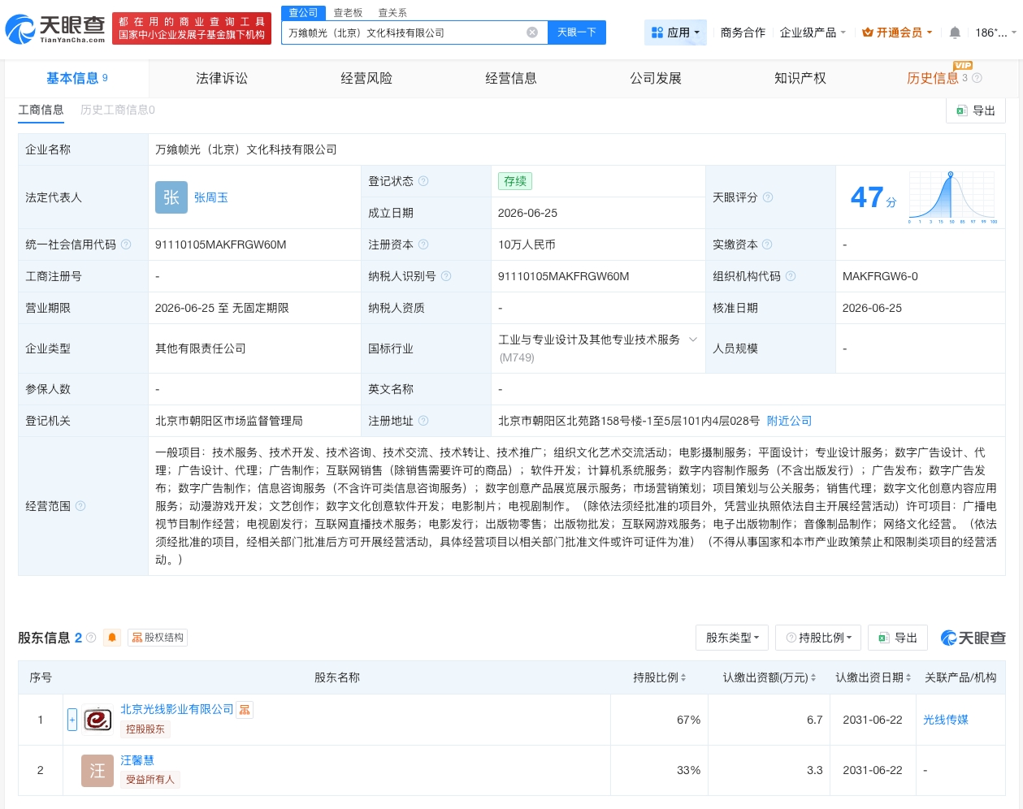
Task: Open legal representative 张周玉 link
Action: pos(210,197)
